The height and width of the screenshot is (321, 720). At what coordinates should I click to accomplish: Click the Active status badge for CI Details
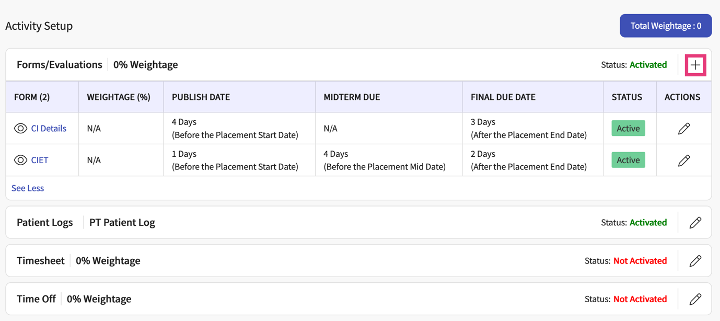[x=628, y=128]
